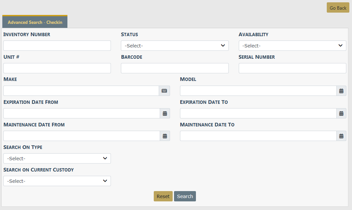This screenshot has height=210, width=352.
Task: Click into the Unit # input box
Action: [57, 68]
